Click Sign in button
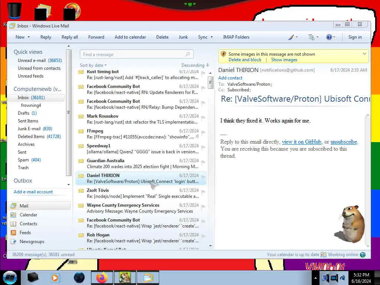This screenshot has width=380, height=285. tap(355, 37)
